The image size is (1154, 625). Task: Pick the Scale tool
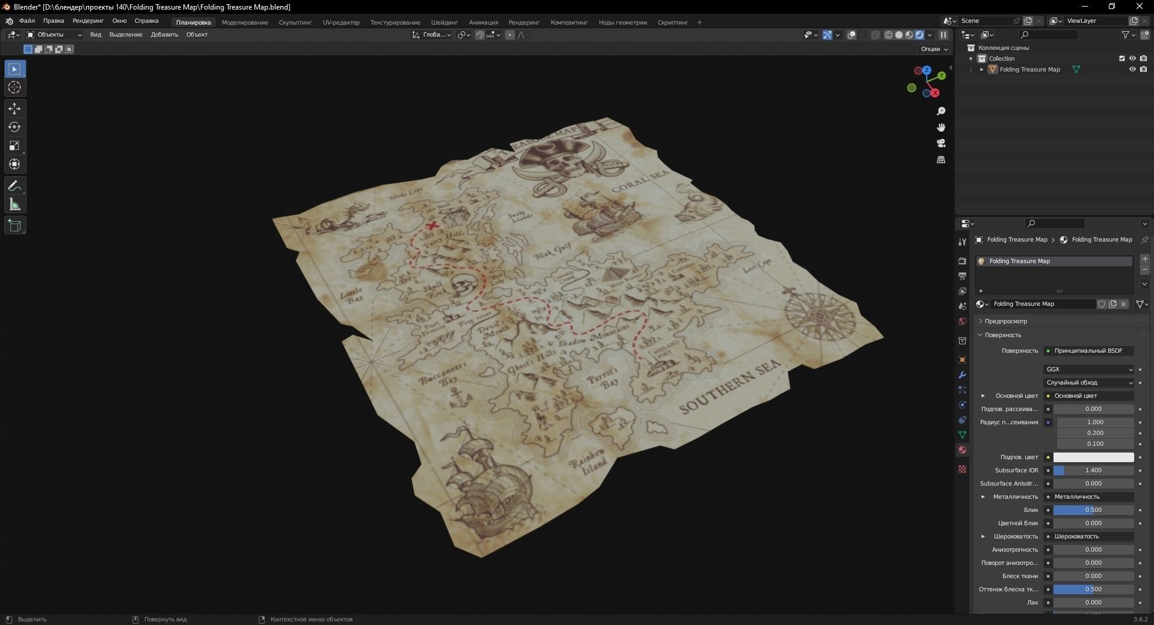coord(15,146)
